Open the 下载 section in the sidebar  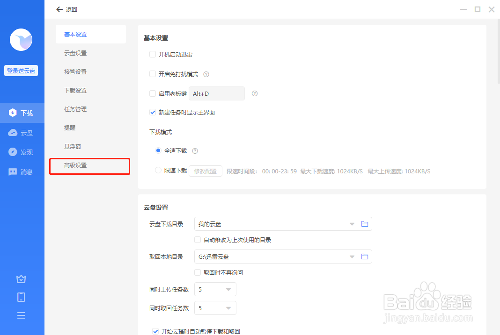click(x=21, y=113)
